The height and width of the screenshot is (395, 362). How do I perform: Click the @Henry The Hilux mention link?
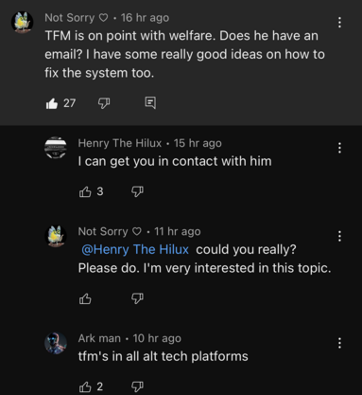point(135,249)
